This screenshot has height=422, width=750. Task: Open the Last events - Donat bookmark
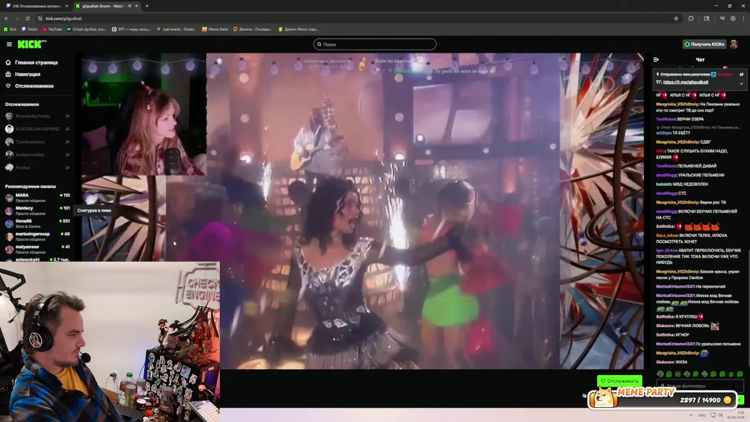176,29
